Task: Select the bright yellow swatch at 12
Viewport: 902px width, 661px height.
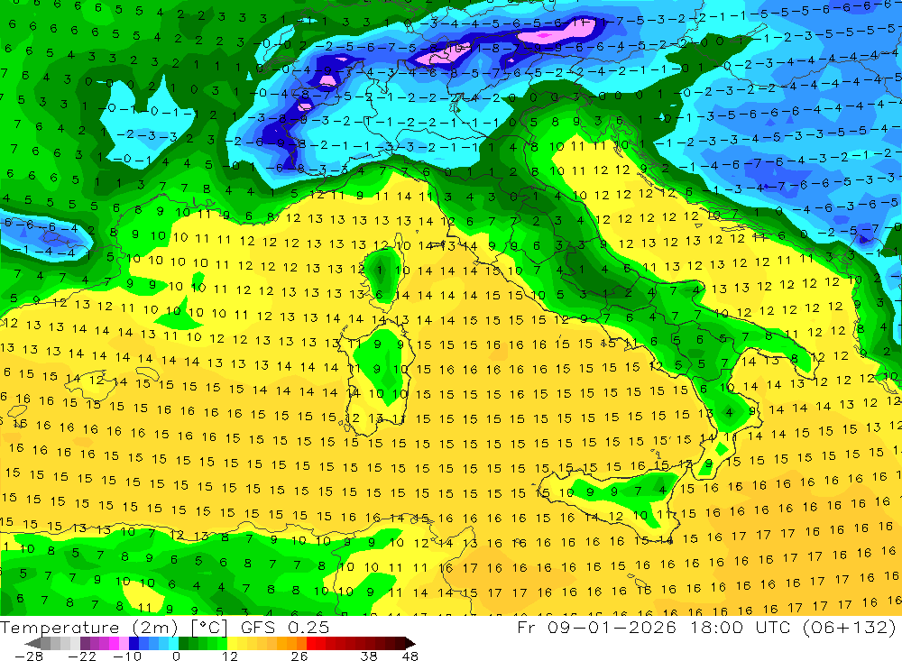Action: [233, 643]
